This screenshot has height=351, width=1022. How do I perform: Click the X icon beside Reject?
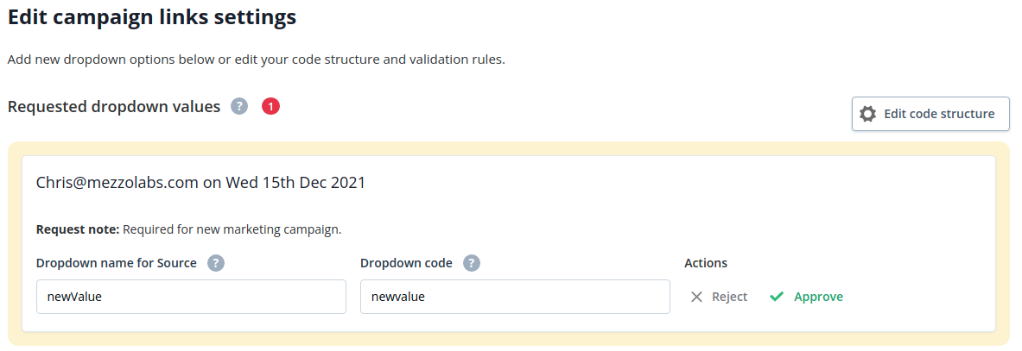tap(697, 297)
